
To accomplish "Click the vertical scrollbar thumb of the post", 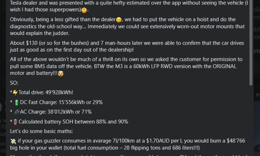I will (x=251, y=43).
